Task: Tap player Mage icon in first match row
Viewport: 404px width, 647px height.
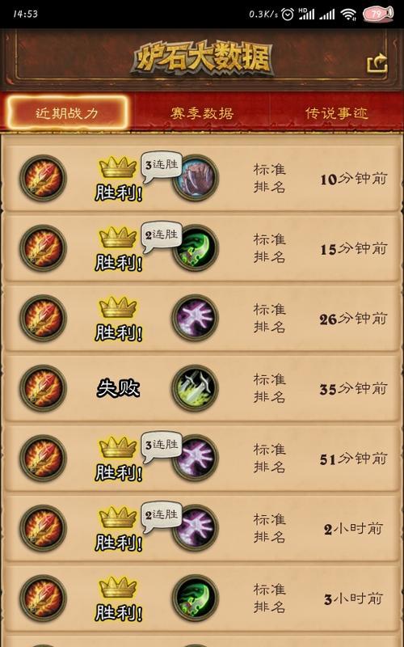Action: tap(44, 178)
